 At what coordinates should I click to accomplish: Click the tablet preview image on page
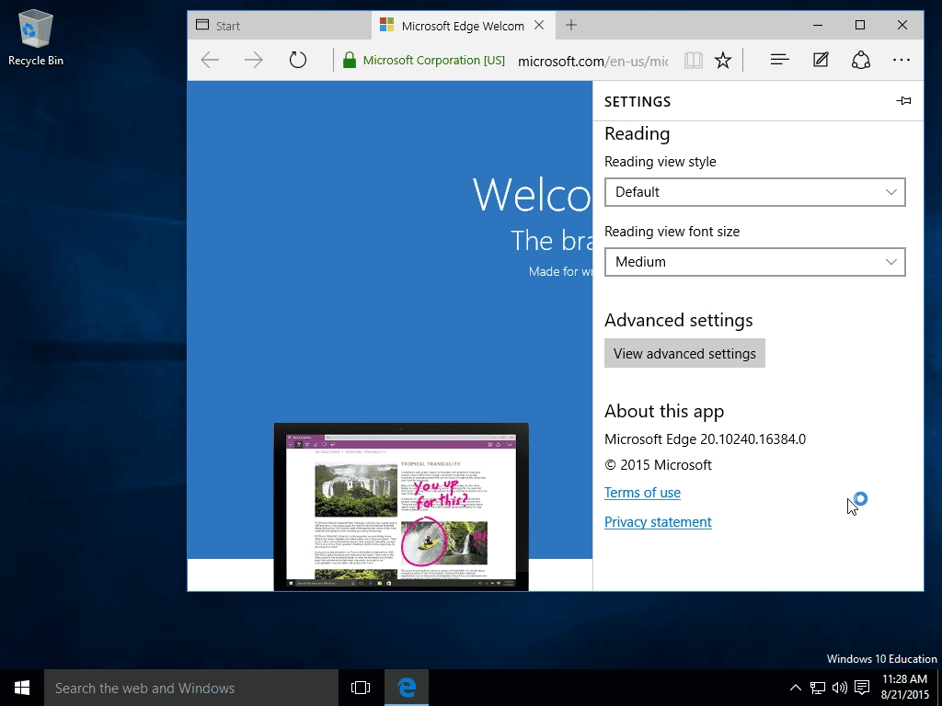pyautogui.click(x=401, y=507)
